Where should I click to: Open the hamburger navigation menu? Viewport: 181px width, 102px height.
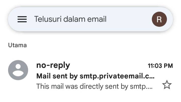(x=22, y=19)
